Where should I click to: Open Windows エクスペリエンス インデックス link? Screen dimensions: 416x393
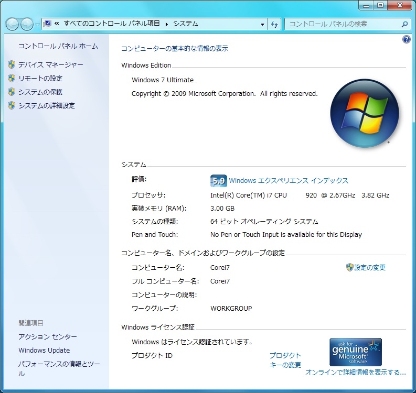pyautogui.click(x=289, y=181)
